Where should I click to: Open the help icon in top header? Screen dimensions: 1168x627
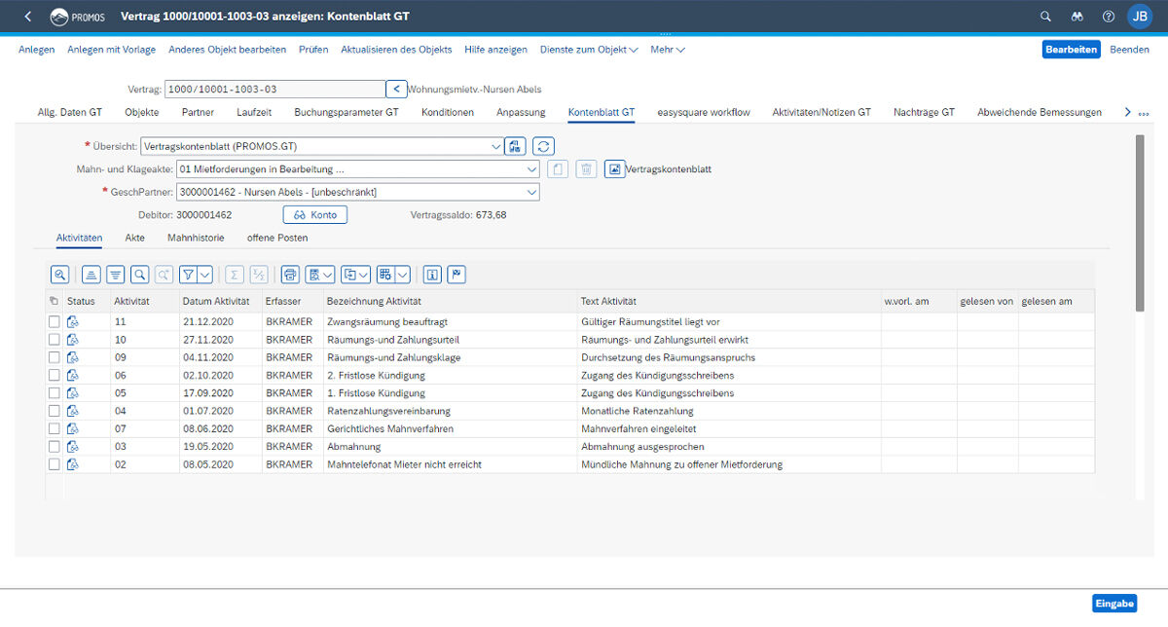tap(1108, 17)
